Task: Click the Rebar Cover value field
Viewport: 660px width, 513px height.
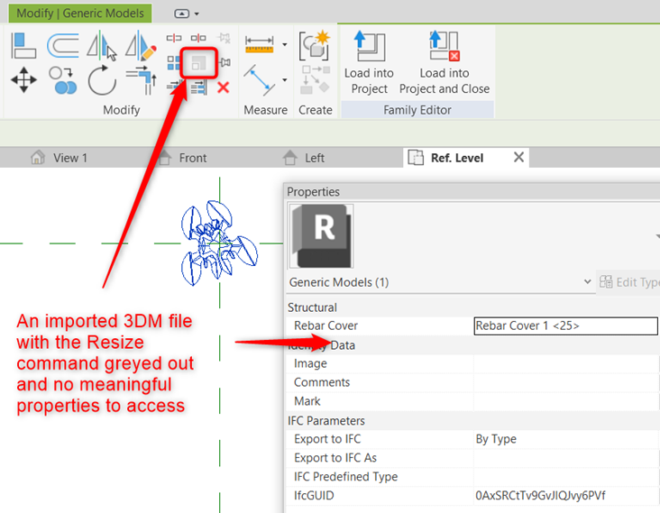Action: pos(565,325)
